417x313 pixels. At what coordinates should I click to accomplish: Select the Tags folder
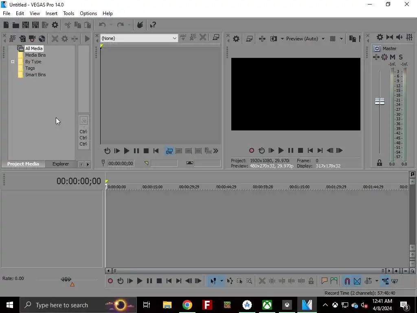(30, 68)
